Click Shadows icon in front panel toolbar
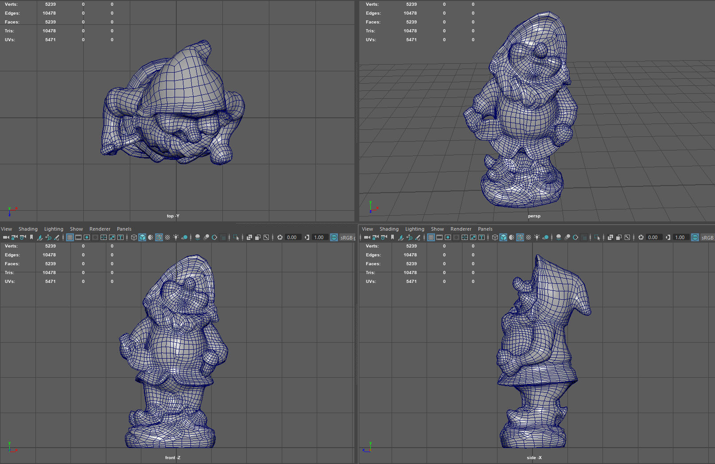715x464 pixels. (184, 237)
